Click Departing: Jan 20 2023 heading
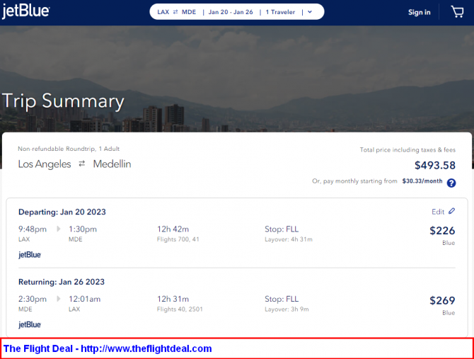The image size is (474, 359). click(x=62, y=212)
